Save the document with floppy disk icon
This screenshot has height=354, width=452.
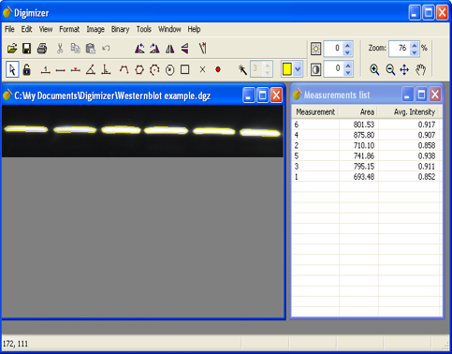click(27, 49)
